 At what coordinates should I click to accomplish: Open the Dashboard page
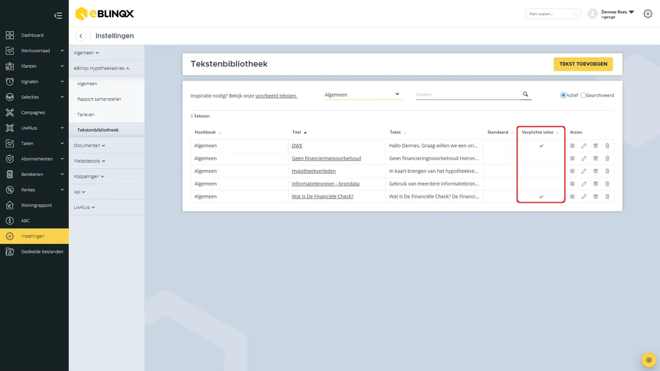34,35
